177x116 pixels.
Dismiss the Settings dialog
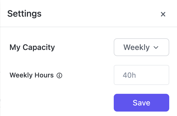click(163, 14)
